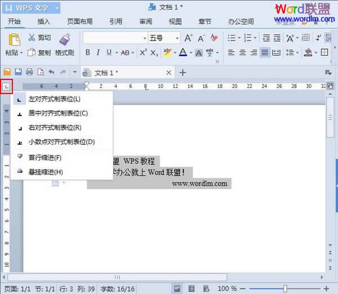
Task: Toggle Bold formatting
Action: 88,52
